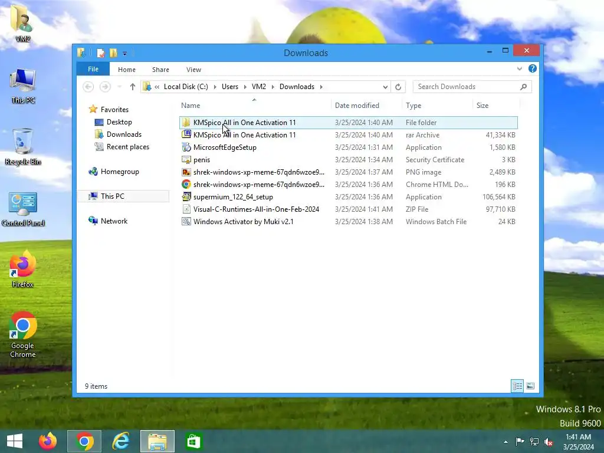
Task: Select Homegroup in navigation pane
Action: 119,172
